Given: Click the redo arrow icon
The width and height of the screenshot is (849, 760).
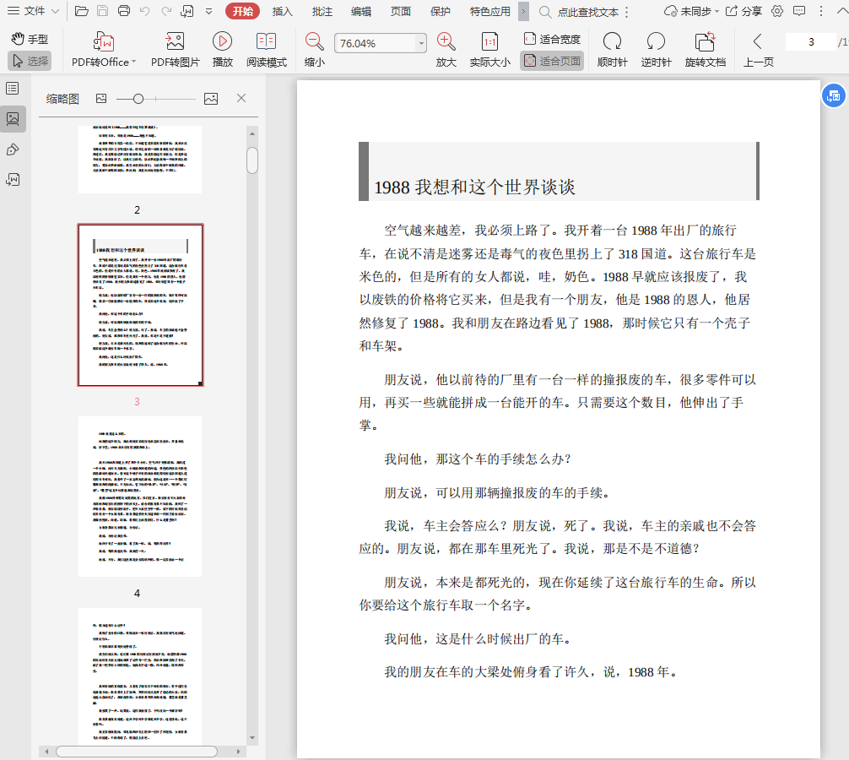Looking at the screenshot, I should tap(165, 11).
